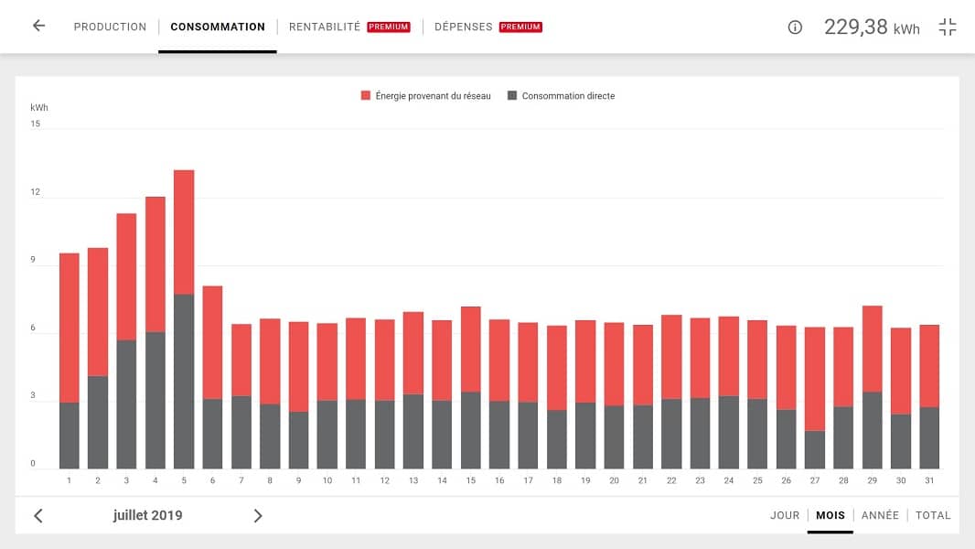The image size is (975, 549).
Task: Display the TOTAL period view
Action: 933,516
